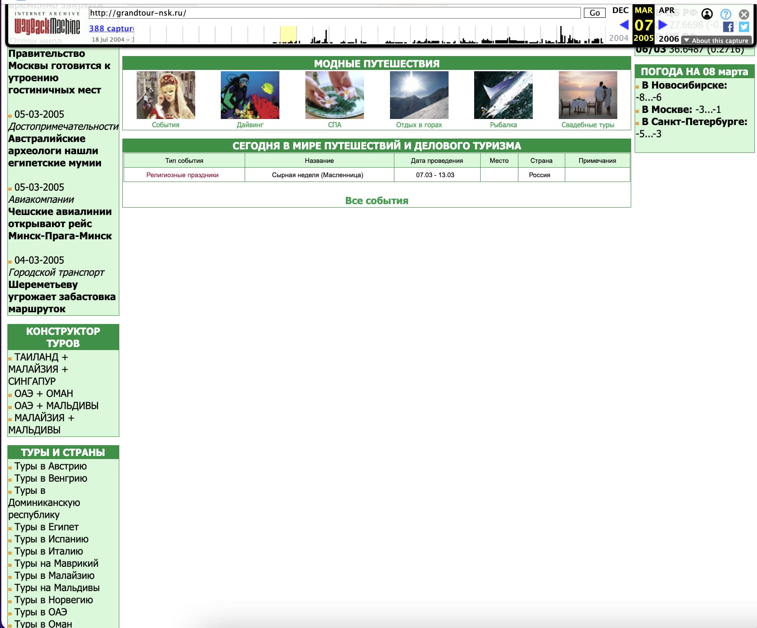Open Туры в Доминиканскую республику

44,502
